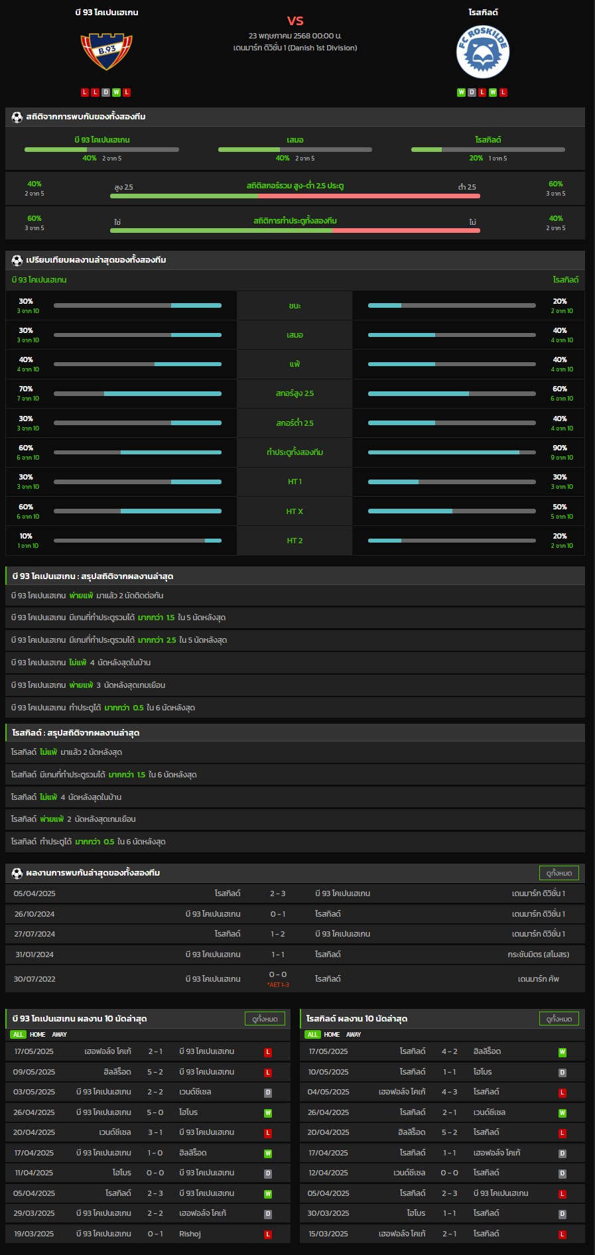This screenshot has height=1255, width=595.
Task: Click D badge of B93's 29/03/2025 match row
Action: (x=268, y=1214)
